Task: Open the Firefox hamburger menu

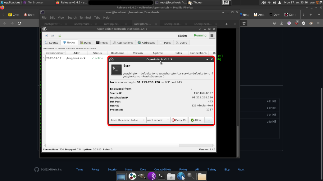Action: coord(318,23)
